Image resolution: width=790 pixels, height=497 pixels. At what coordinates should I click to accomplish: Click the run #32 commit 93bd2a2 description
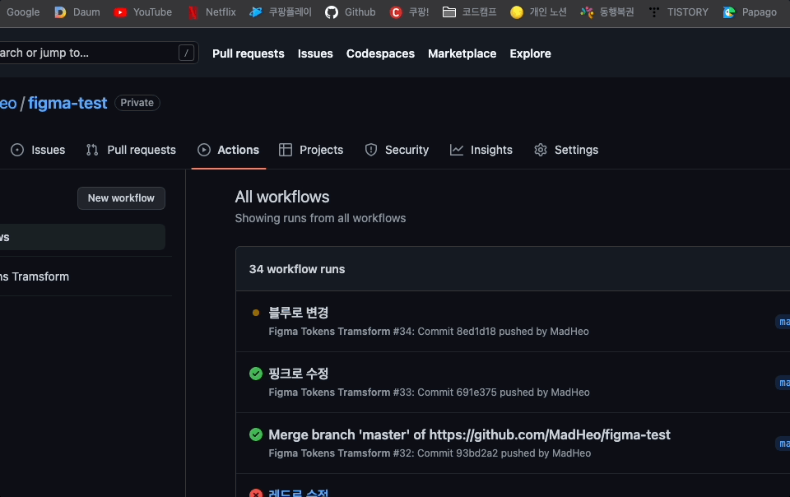[x=430, y=453]
